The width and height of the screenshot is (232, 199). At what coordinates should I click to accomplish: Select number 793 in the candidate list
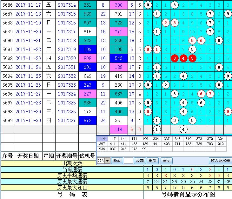210,144
